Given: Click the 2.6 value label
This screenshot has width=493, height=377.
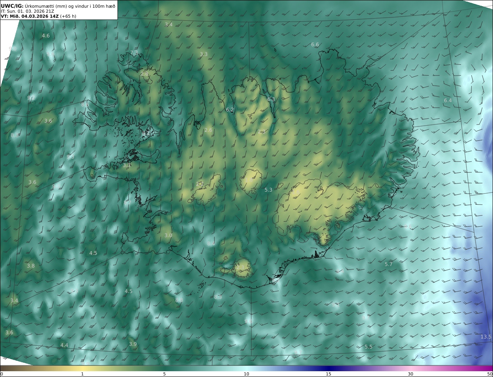Looking at the screenshot, I should 208,130.
